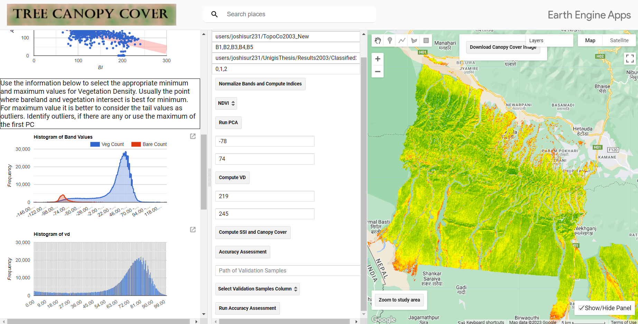This screenshot has height=324, width=638.
Task: Expand the Layers dropdown panel
Action: tap(550, 40)
